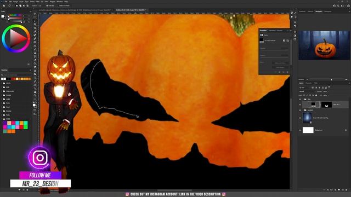
Task: Select the Zoom tool in the toolbar
Action: (x=35, y=95)
